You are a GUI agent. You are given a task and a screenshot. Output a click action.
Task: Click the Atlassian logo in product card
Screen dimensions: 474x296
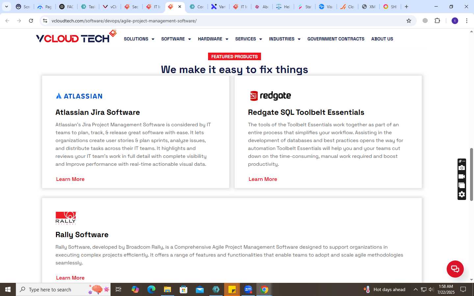79,96
